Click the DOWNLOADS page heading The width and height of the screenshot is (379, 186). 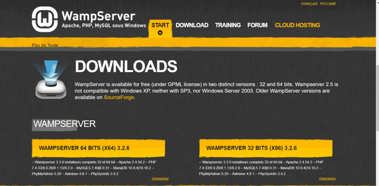[126, 66]
